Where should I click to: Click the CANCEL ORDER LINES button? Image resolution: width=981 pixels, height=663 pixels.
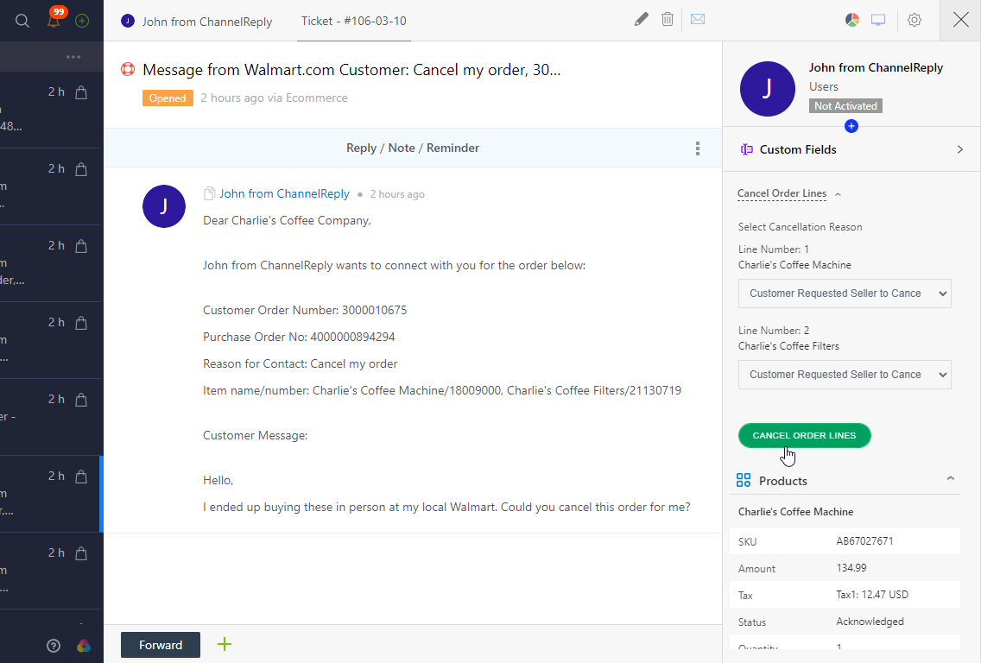pos(805,435)
